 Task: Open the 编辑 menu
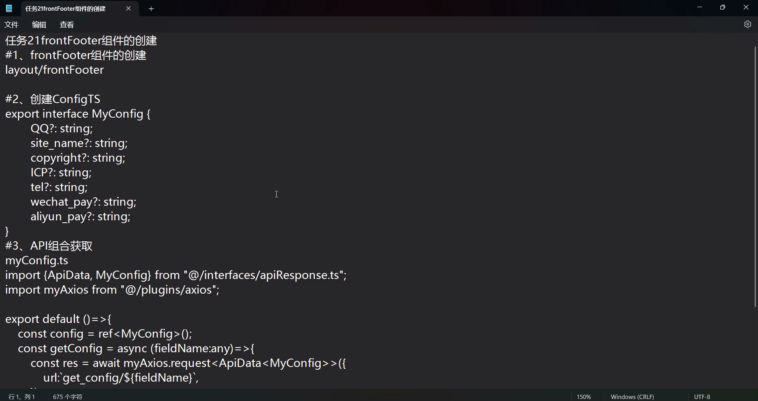pyautogui.click(x=39, y=24)
